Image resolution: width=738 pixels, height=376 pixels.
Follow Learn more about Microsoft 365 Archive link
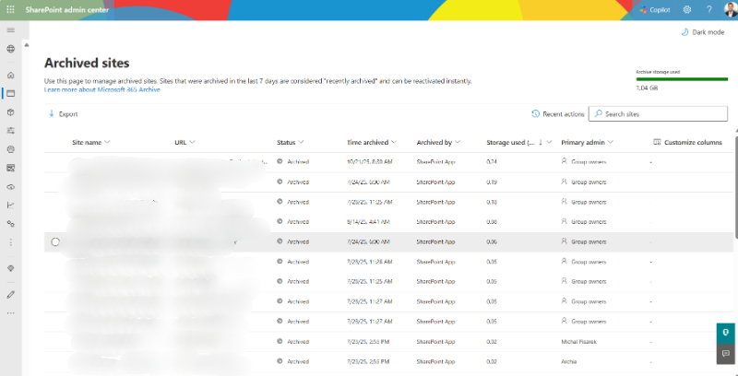[x=102, y=89]
